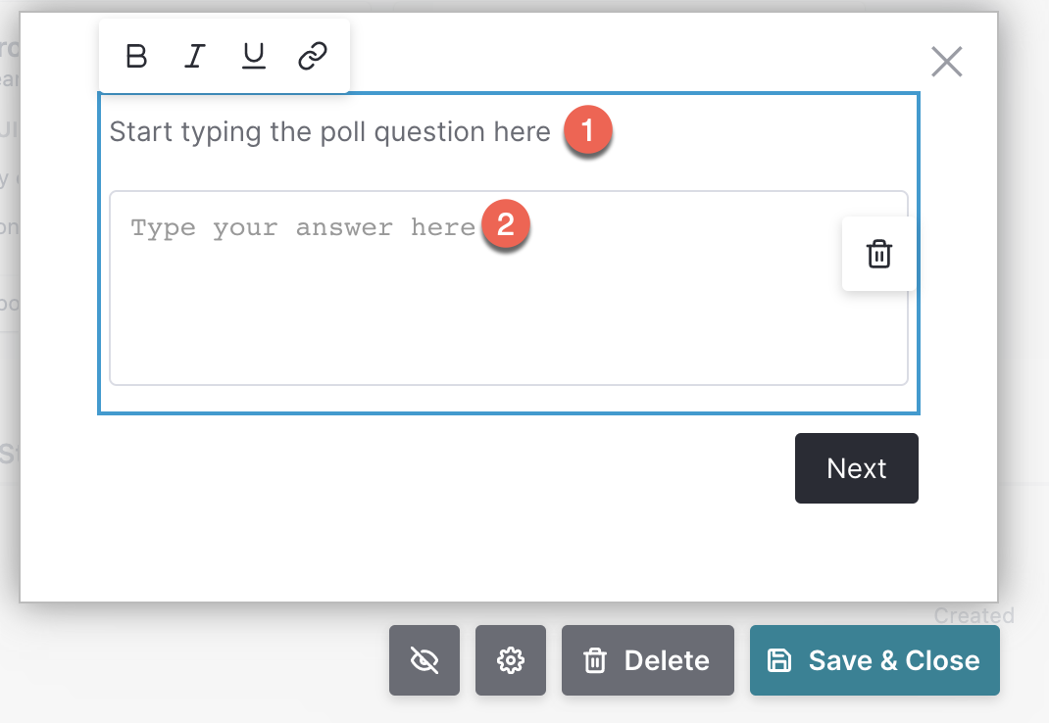This screenshot has width=1049, height=723.
Task: Apply italic formatting with the I icon
Action: [x=195, y=56]
